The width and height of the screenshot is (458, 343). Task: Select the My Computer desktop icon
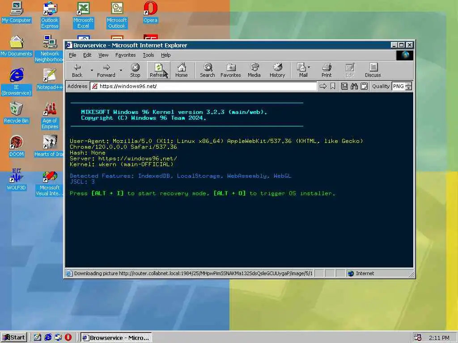click(16, 12)
